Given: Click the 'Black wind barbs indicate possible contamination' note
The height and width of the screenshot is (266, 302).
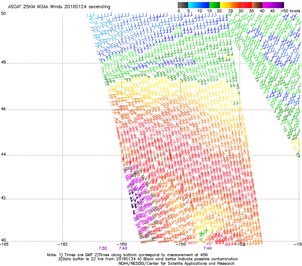Looking at the screenshot, I should click(x=191, y=259).
